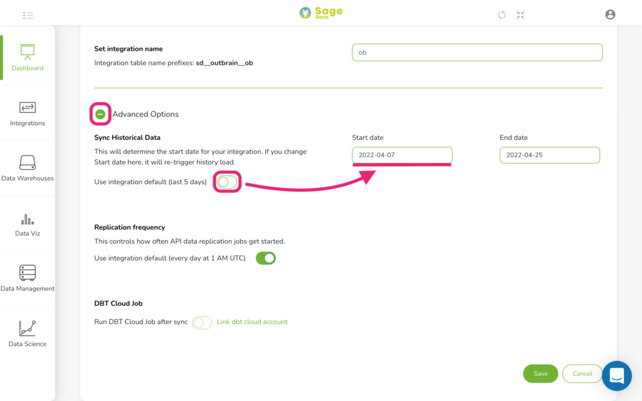Screen dimensions: 642x401
Task: Click the green Save button
Action: (540, 373)
